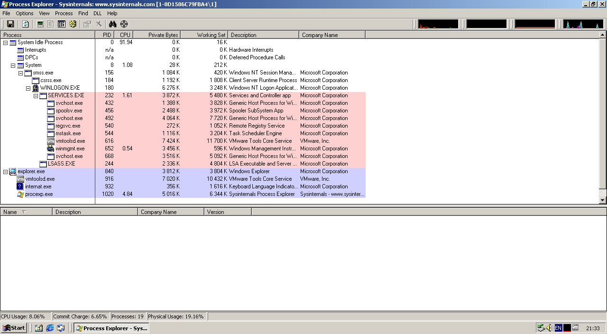Select the Interrupts row
607x334 pixels.
click(x=183, y=50)
